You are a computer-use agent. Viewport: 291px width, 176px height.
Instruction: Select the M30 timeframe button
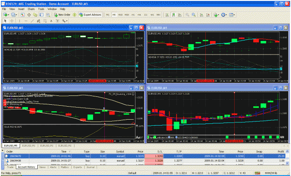click(x=127, y=15)
